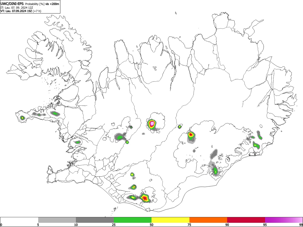Click the legend value 10
The height and width of the screenshot is (227, 303).
tap(76, 225)
